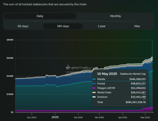Click the 2025 x-axis label
158x121 pixels.
(55, 117)
